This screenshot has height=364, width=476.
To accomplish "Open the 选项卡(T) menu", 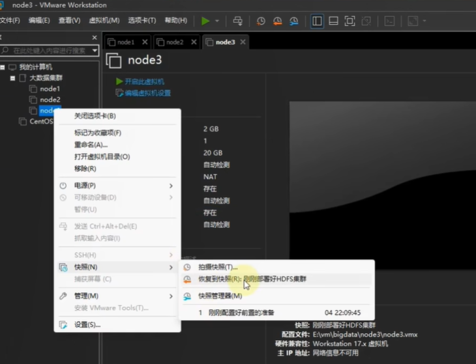I will point(142,20).
